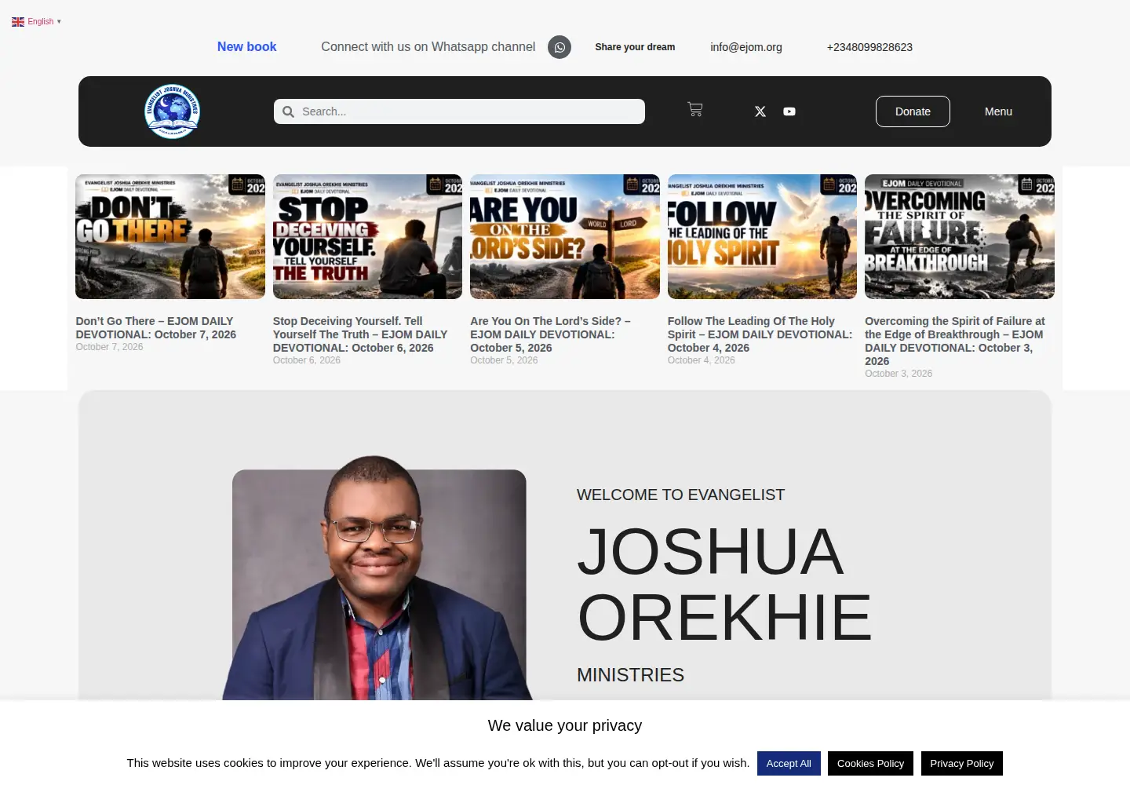Click the Donate button
This screenshot has height=785, width=1130.
[x=913, y=111]
